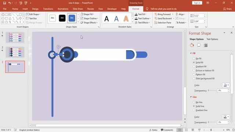Apply blue WordArt style A

click(116, 19)
